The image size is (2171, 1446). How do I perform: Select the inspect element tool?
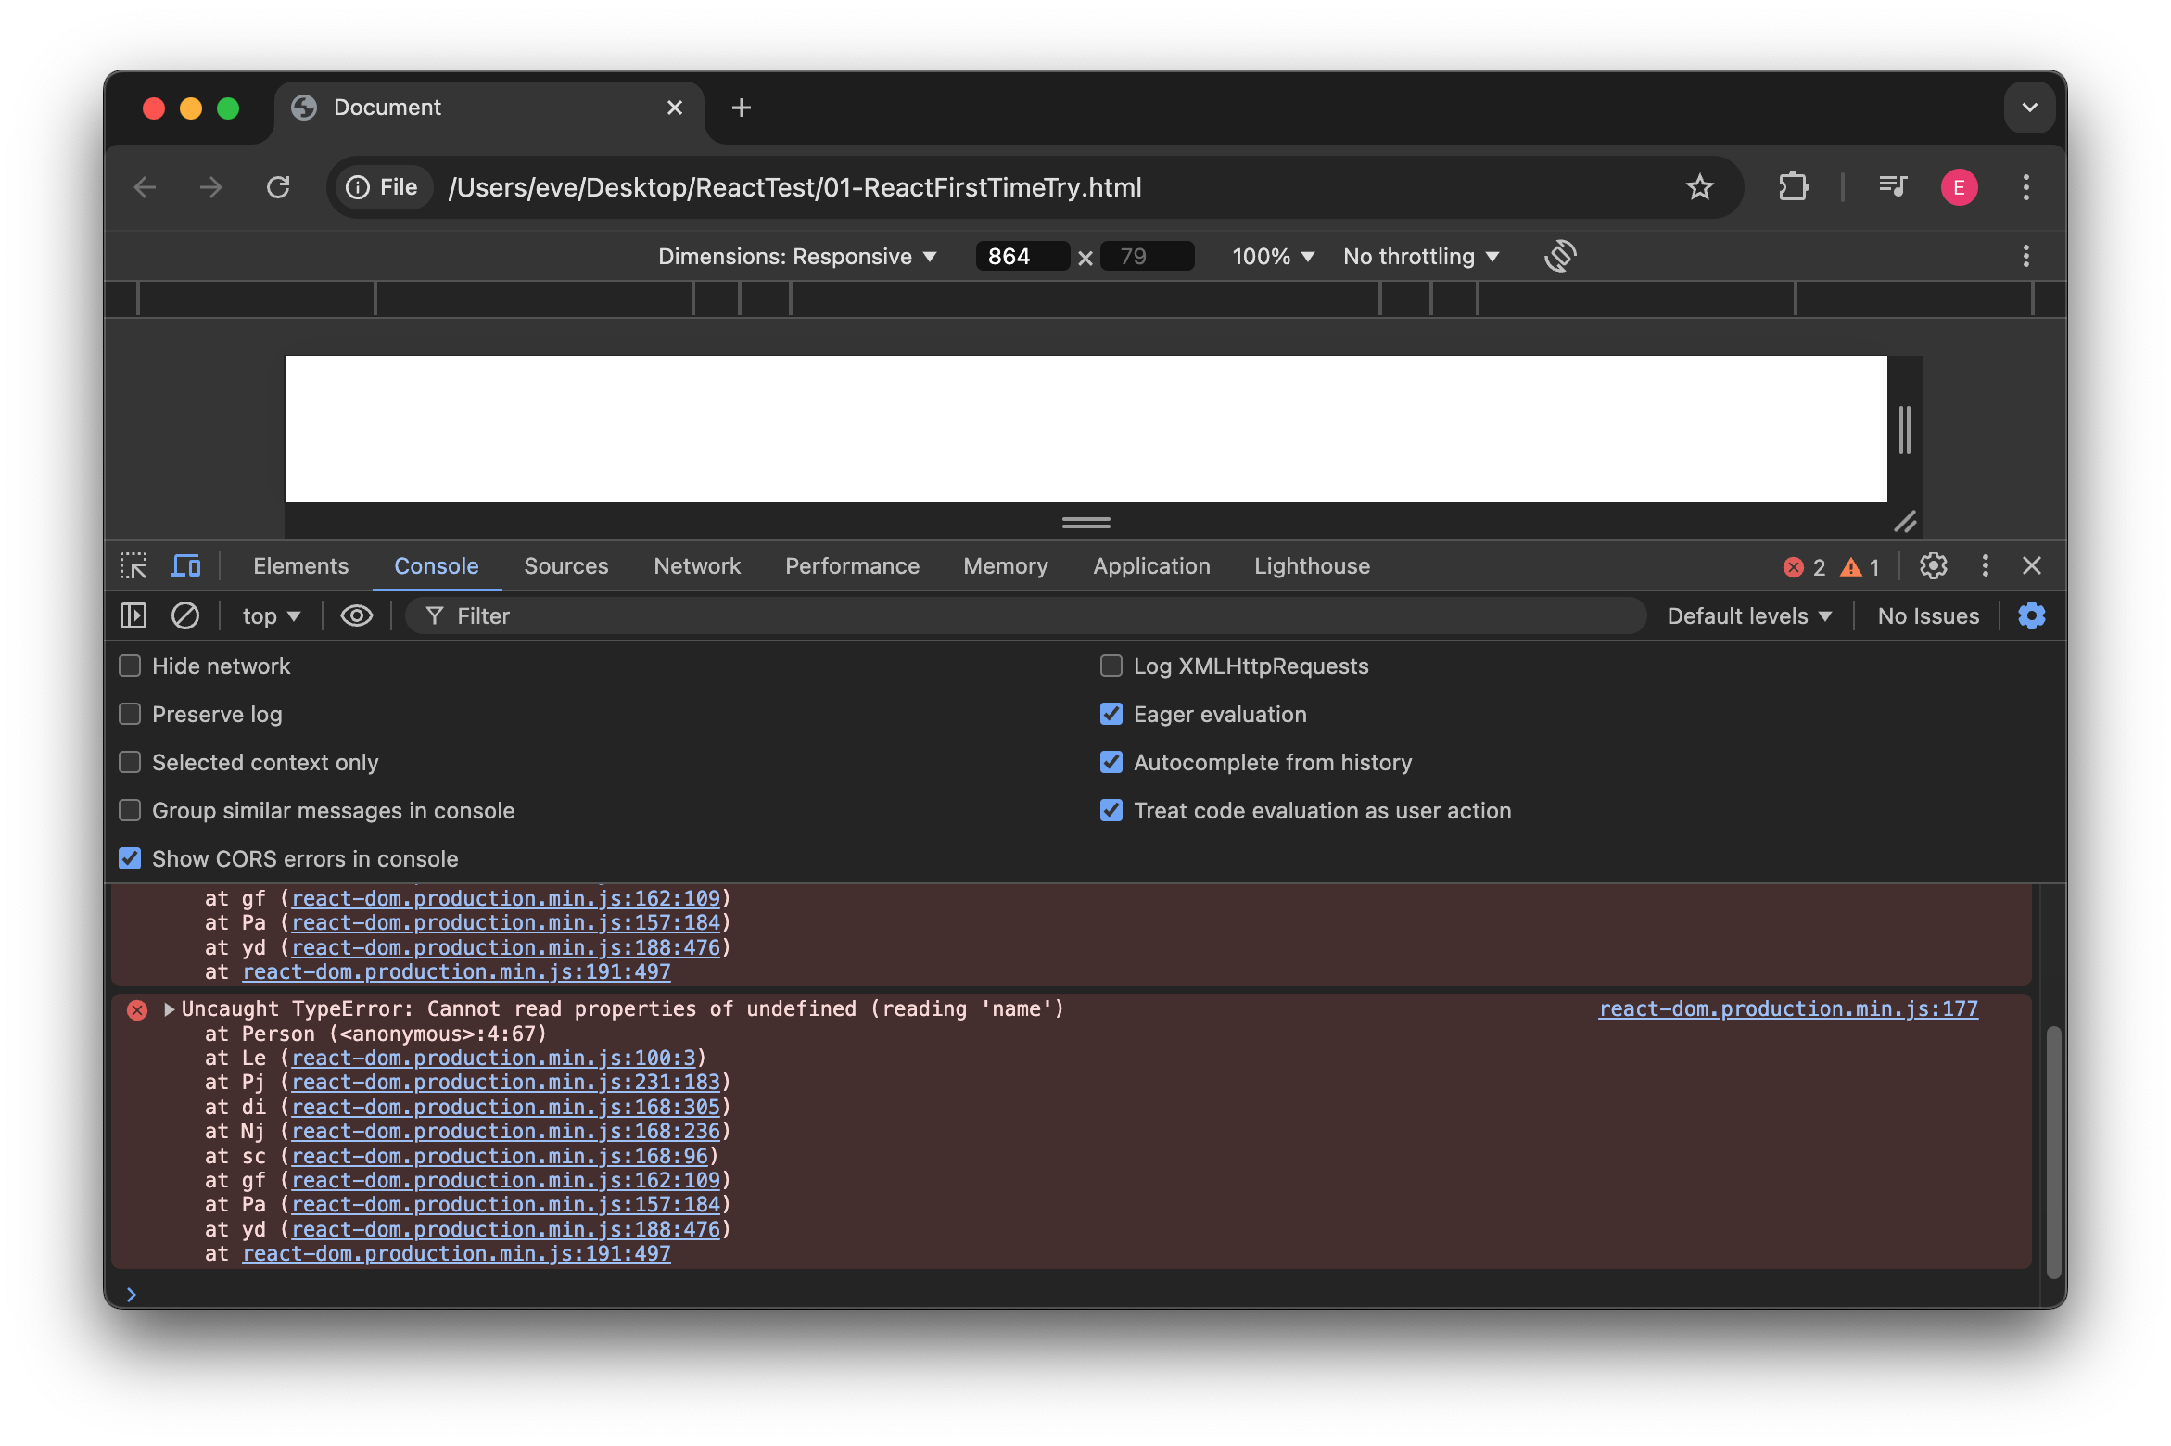pyautogui.click(x=133, y=565)
